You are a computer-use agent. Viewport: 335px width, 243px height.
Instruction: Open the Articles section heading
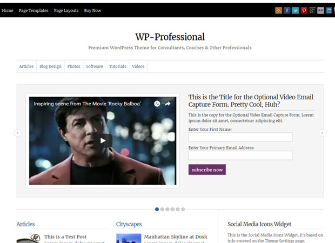click(x=25, y=224)
